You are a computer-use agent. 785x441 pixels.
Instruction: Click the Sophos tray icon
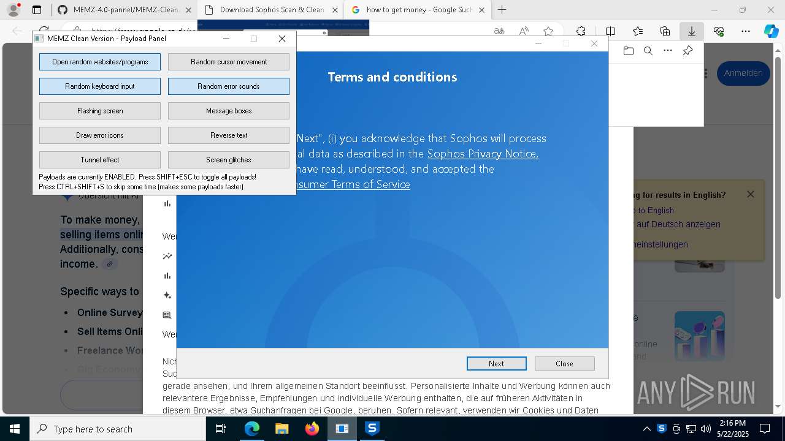point(662,429)
